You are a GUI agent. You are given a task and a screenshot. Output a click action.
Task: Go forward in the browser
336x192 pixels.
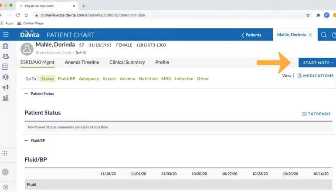click(x=10, y=15)
